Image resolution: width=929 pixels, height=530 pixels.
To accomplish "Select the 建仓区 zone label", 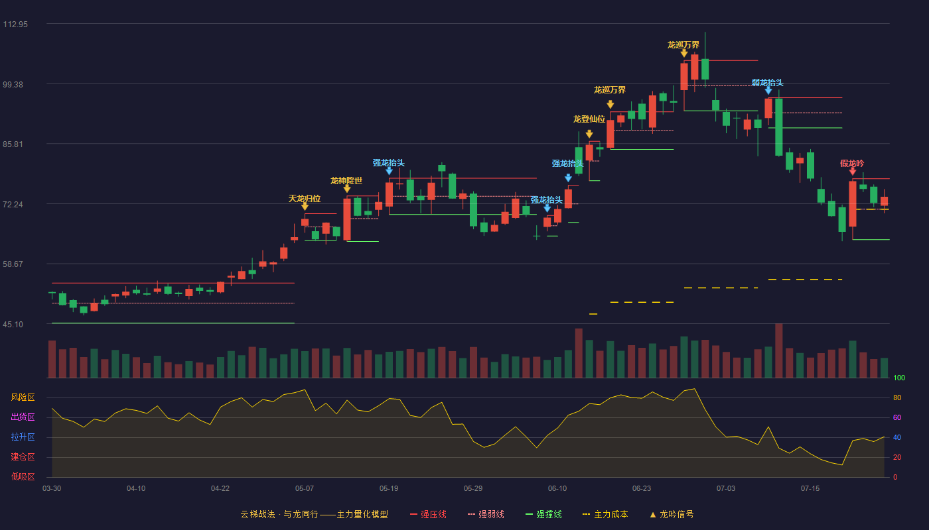I will tap(23, 457).
